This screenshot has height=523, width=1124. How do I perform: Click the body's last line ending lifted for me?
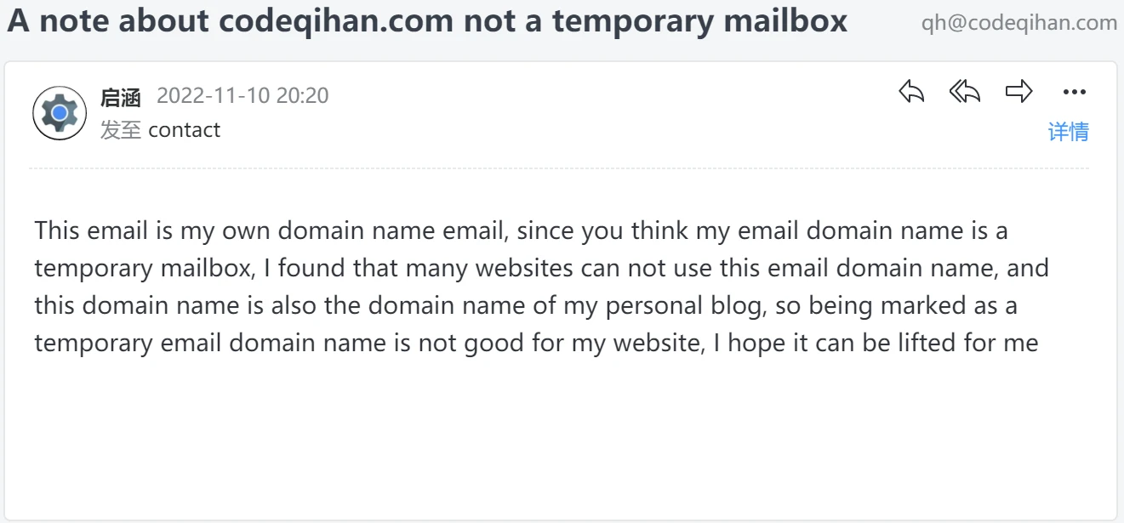coord(536,344)
